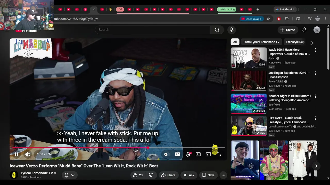Click the address bar URL text

76,19
